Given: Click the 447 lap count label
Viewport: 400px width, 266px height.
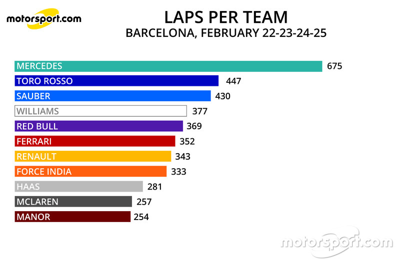Looking at the screenshot, I should click(233, 81).
